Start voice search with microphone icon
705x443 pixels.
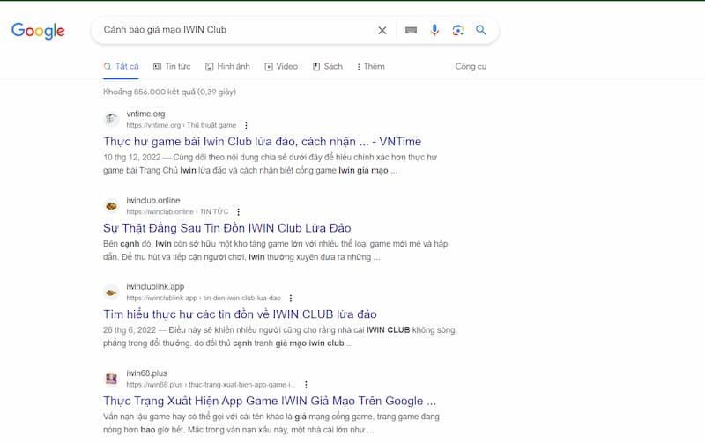click(434, 30)
